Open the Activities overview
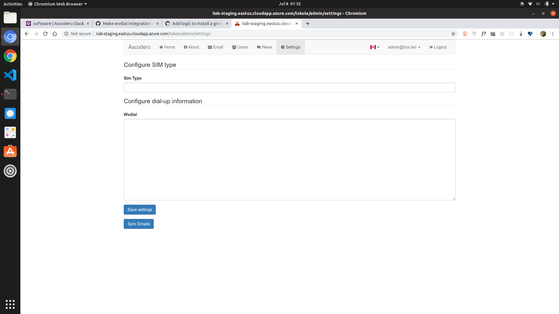Viewport: 559px width, 314px height. pyautogui.click(x=13, y=4)
